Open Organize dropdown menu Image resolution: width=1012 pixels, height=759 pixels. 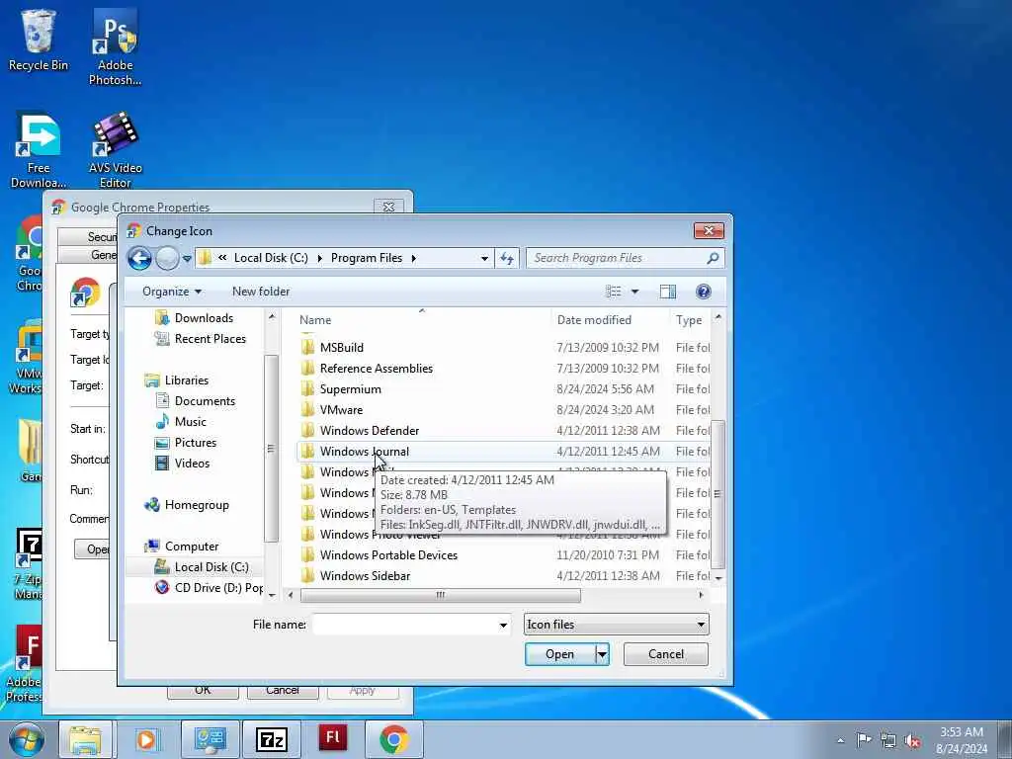pos(172,292)
